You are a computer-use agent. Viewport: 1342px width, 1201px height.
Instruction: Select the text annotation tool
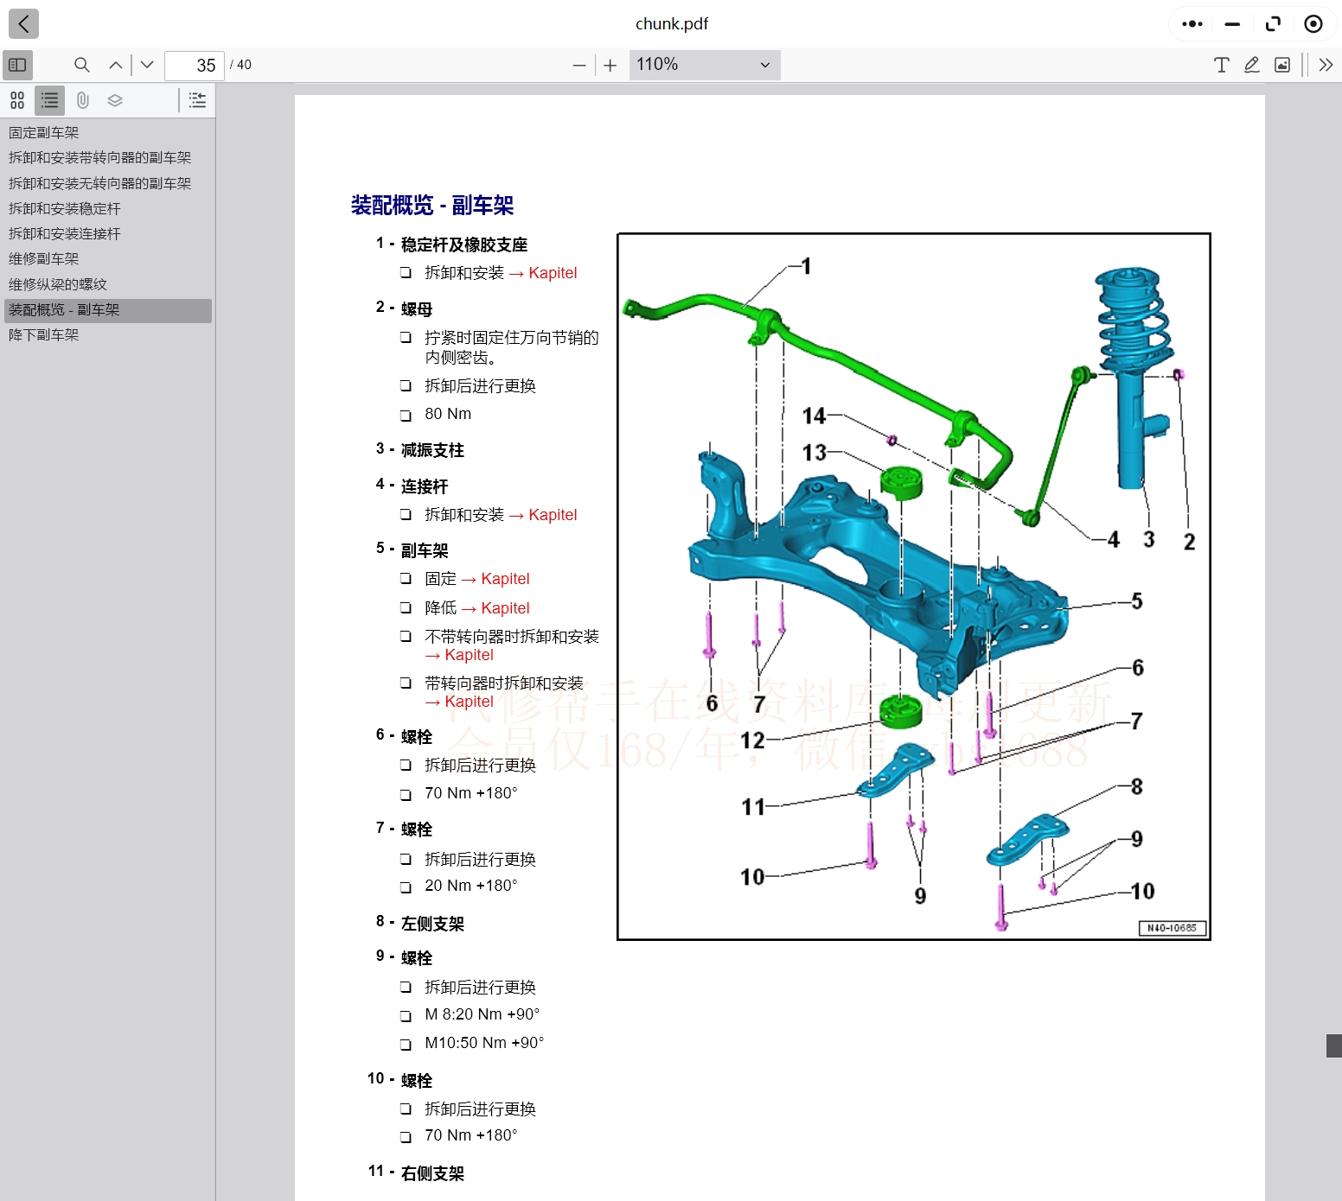[1221, 65]
